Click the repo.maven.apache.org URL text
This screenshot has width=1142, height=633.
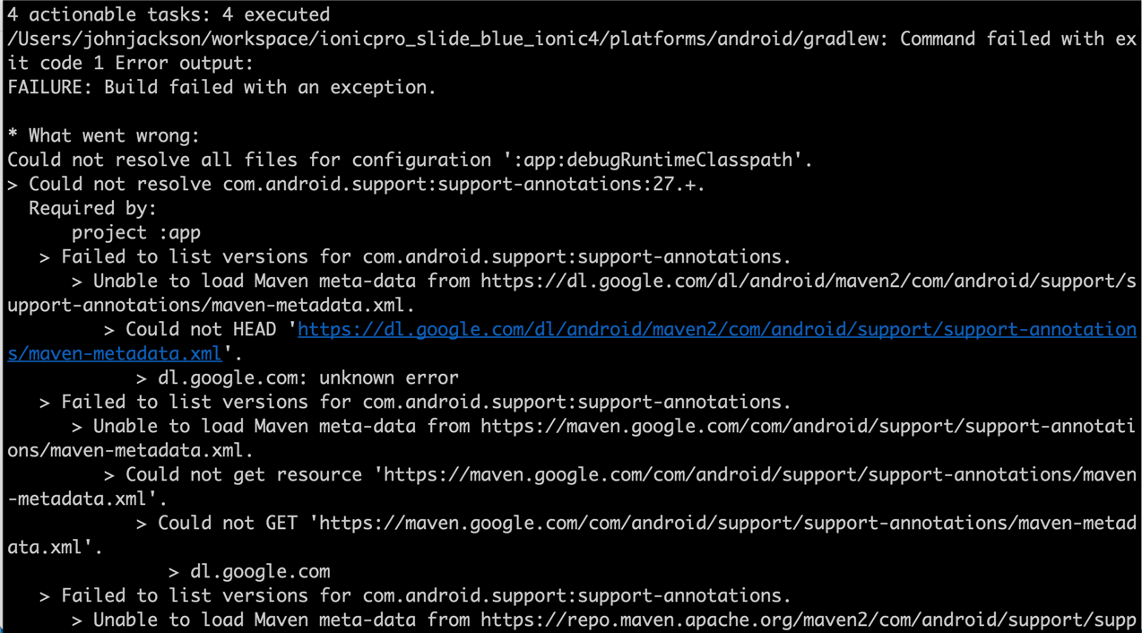pos(809,620)
